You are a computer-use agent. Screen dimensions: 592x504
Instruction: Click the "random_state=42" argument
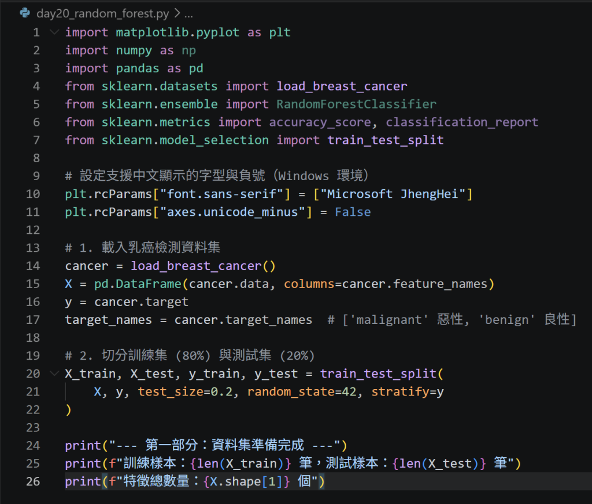point(302,391)
